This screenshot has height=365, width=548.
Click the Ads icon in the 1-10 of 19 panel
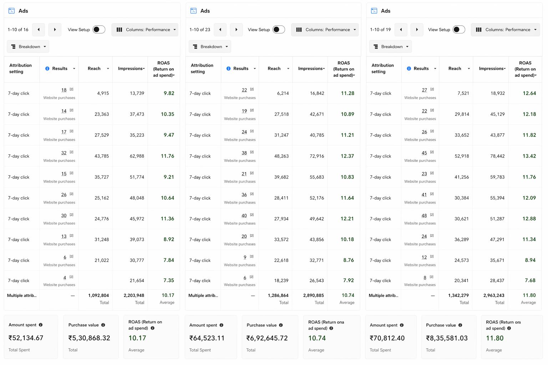click(x=374, y=11)
